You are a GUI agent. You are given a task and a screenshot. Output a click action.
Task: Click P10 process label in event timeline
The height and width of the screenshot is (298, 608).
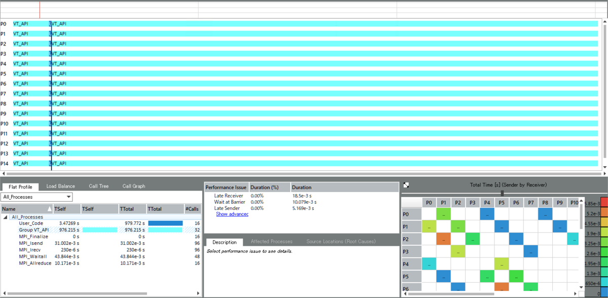[x=4, y=124]
